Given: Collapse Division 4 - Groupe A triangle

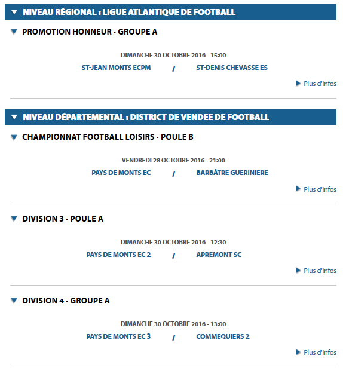Looking at the screenshot, I should tap(14, 301).
